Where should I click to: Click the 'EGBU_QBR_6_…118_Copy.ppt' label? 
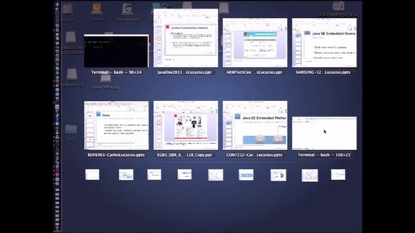click(x=184, y=155)
